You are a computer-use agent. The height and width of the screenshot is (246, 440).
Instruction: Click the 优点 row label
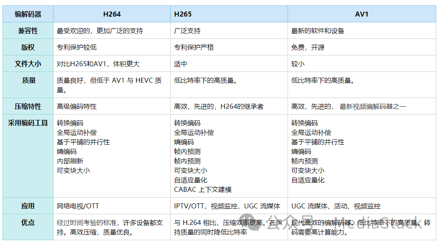28,222
